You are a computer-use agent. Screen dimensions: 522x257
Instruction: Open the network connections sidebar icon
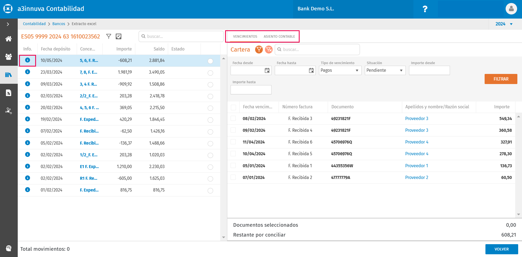(x=8, y=110)
